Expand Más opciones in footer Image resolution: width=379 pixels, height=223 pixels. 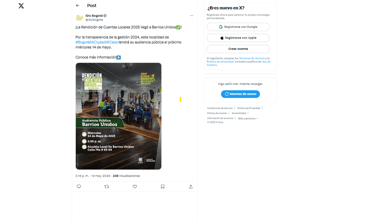point(248,118)
